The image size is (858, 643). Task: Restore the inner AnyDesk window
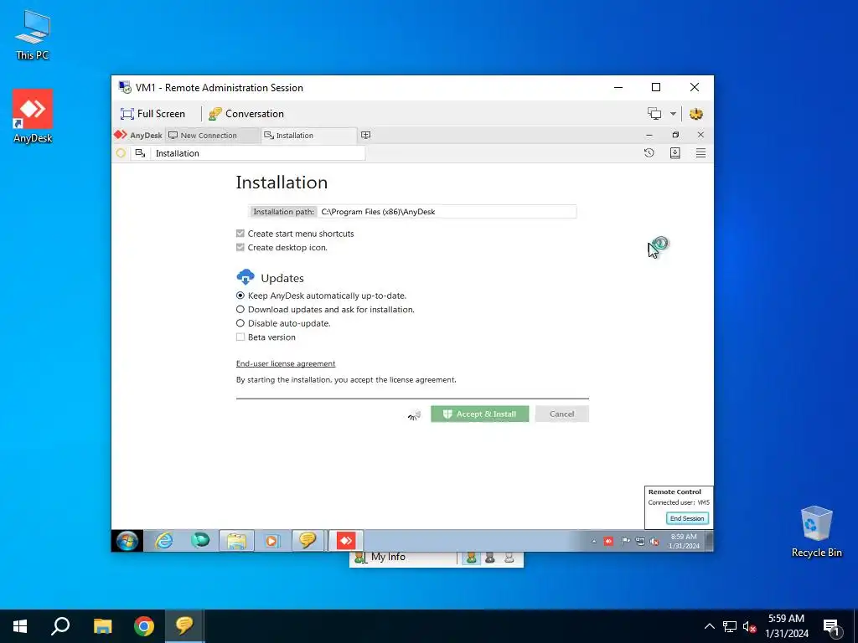[x=675, y=135]
